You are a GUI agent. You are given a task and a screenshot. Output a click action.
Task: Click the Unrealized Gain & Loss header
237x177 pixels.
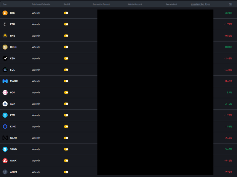[201, 4]
